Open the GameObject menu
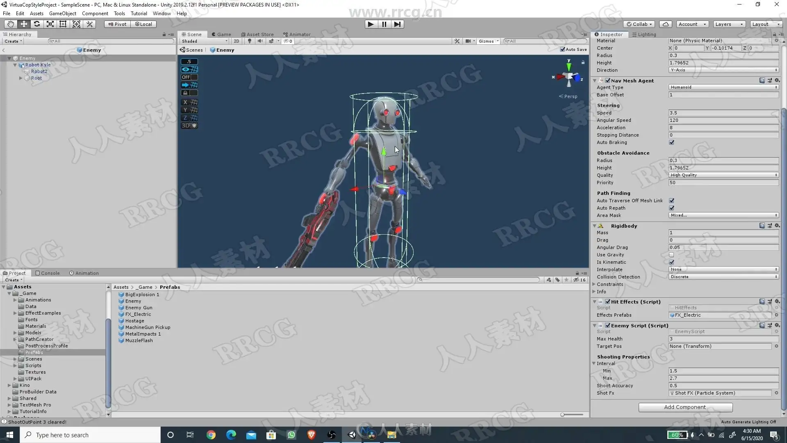The width and height of the screenshot is (787, 443). [62, 13]
